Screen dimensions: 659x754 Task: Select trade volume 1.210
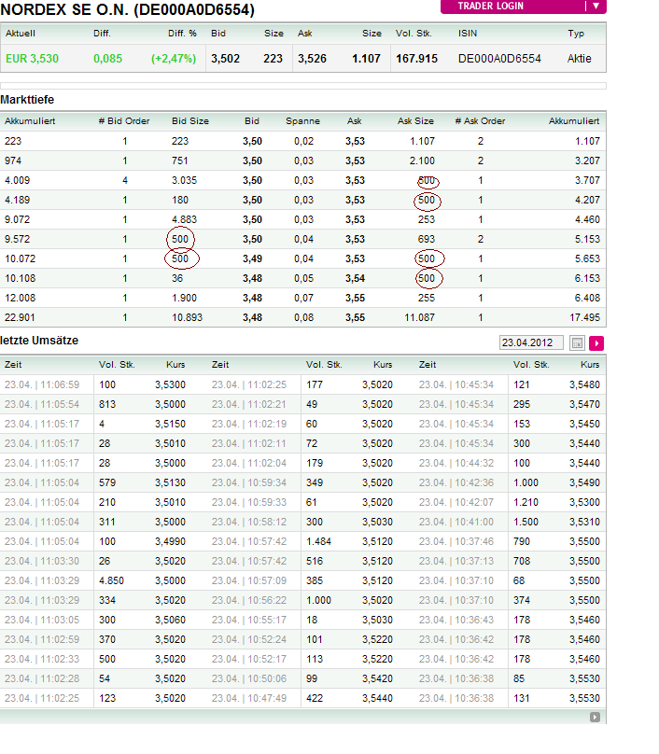pos(526,502)
